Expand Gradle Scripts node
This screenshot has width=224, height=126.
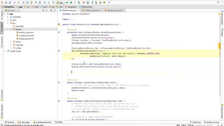pyautogui.click(x=5, y=51)
